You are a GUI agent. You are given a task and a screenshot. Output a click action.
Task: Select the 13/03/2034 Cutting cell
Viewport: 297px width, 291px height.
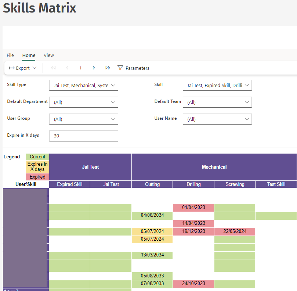[152, 255]
